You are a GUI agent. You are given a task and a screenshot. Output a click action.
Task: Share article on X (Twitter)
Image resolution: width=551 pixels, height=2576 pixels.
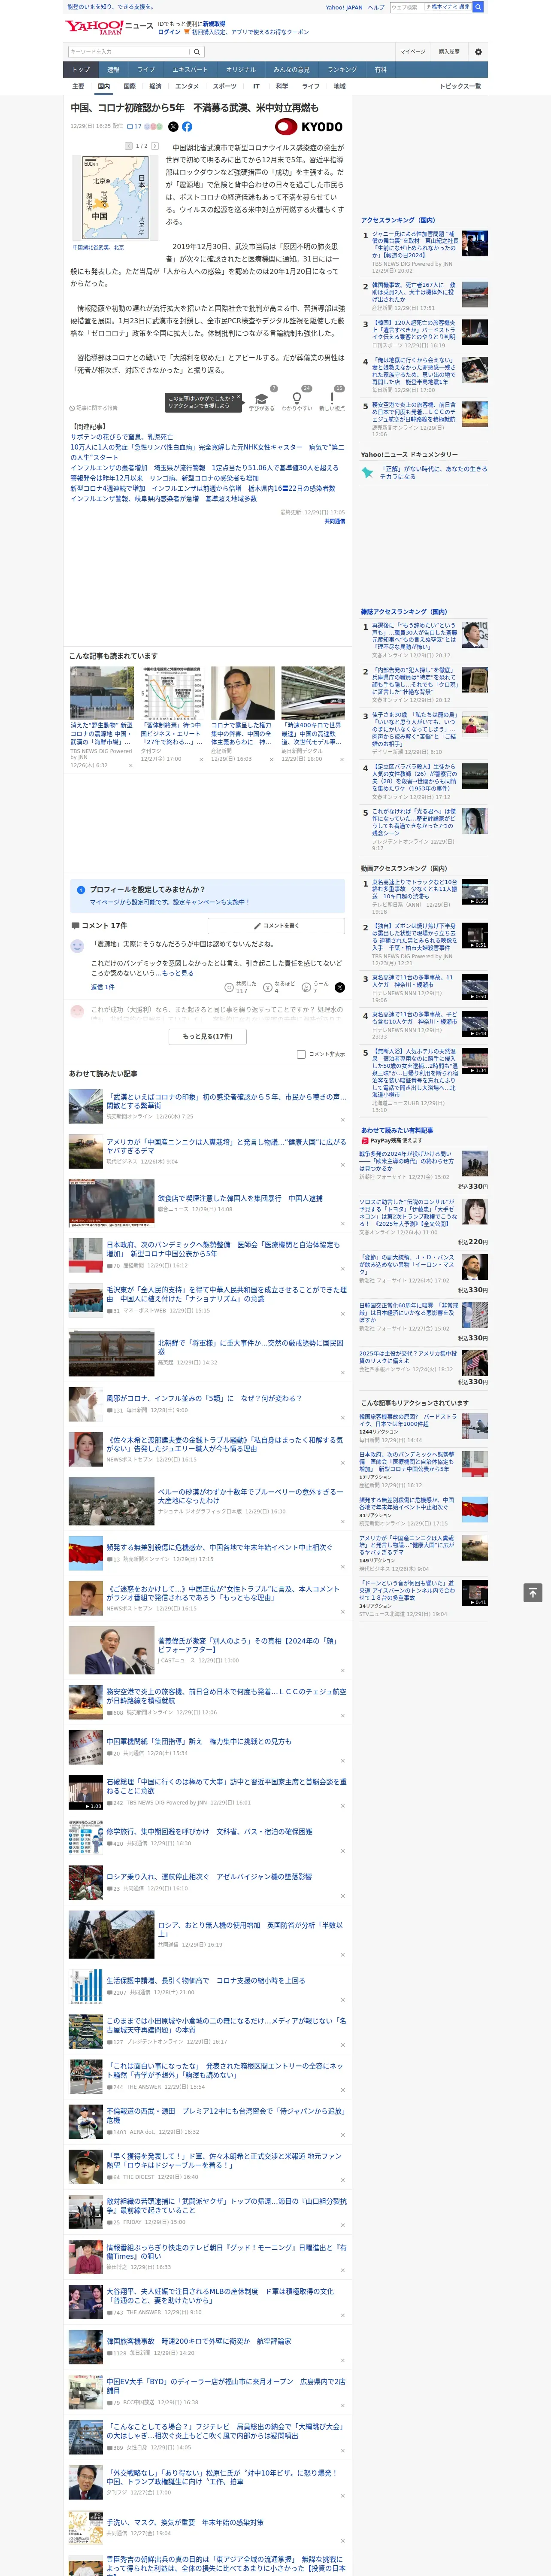[x=173, y=127]
